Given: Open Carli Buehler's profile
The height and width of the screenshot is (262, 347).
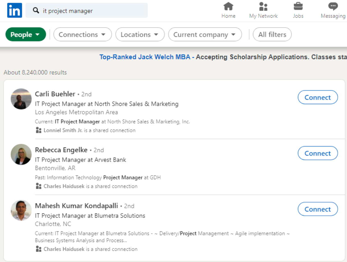Looking at the screenshot, I should pos(55,94).
